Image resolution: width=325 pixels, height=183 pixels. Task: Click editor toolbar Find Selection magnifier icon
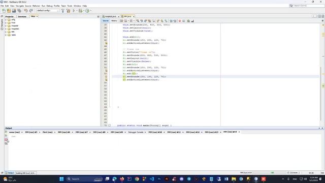click(138, 21)
